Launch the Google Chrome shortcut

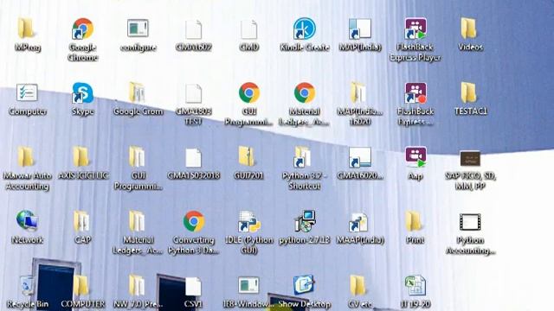pyautogui.click(x=83, y=29)
